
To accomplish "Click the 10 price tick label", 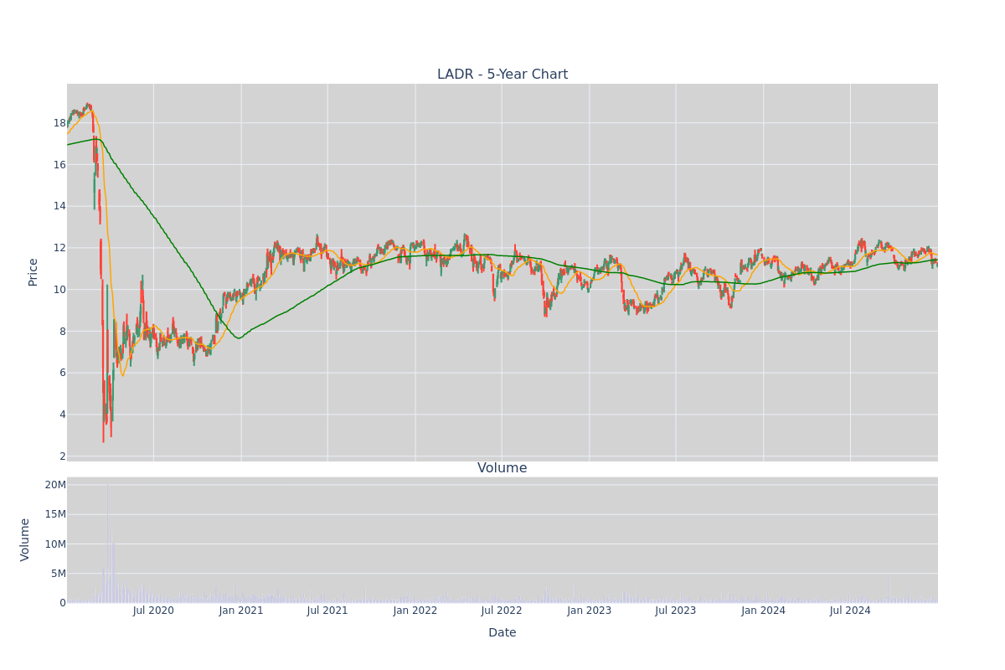I will (x=59, y=290).
